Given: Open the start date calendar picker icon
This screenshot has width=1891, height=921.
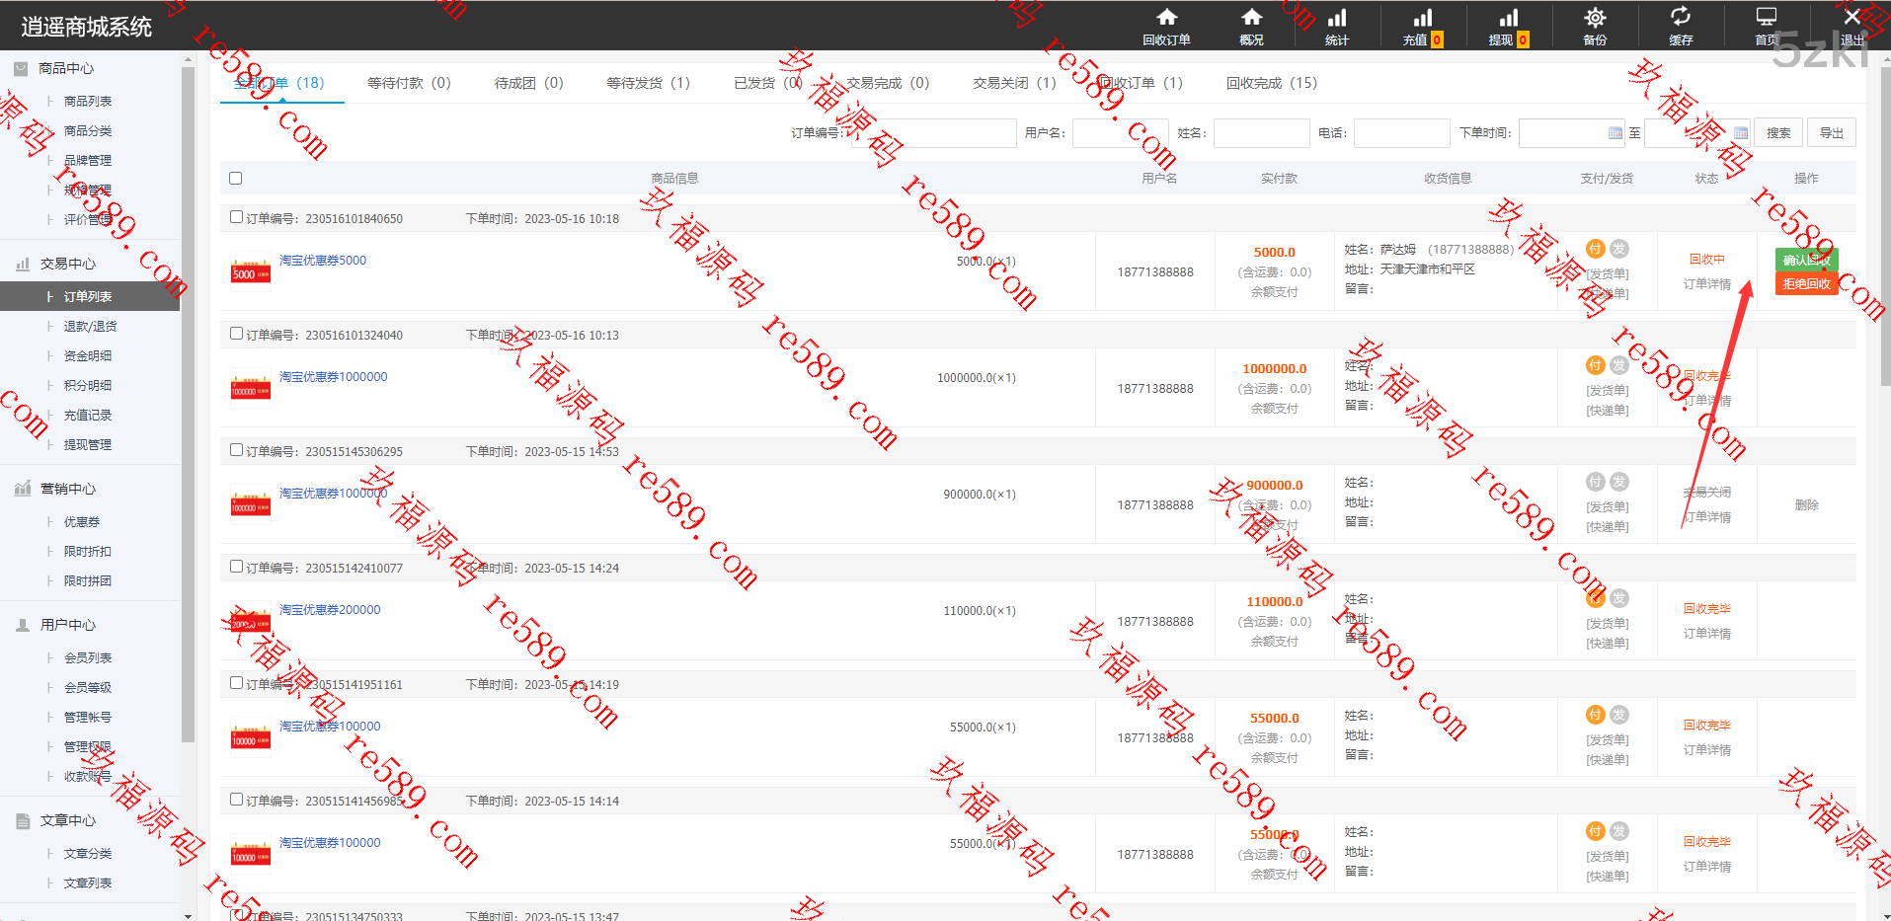Looking at the screenshot, I should 1615,133.
